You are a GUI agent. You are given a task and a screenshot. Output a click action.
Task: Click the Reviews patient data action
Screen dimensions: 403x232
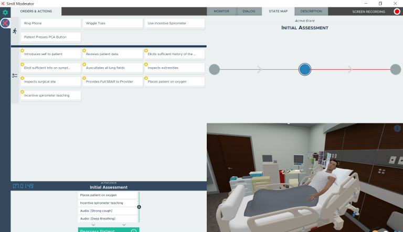pyautogui.click(x=113, y=54)
